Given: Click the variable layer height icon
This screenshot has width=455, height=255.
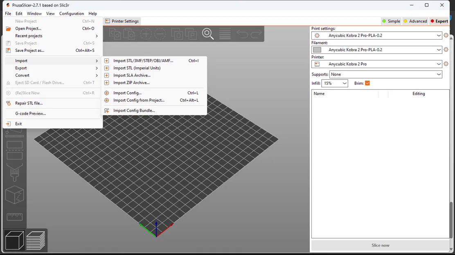Looking at the screenshot, I should [225, 34].
